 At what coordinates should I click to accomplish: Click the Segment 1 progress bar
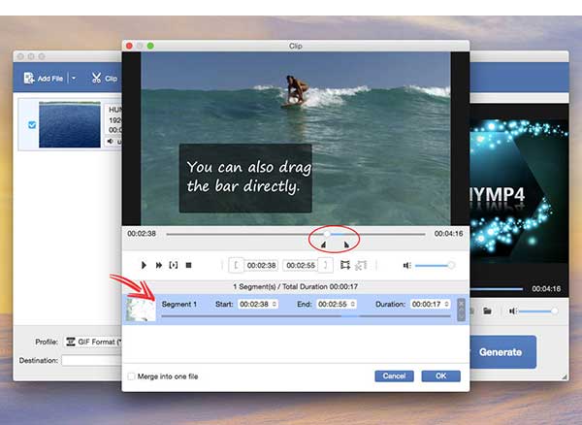point(306,316)
